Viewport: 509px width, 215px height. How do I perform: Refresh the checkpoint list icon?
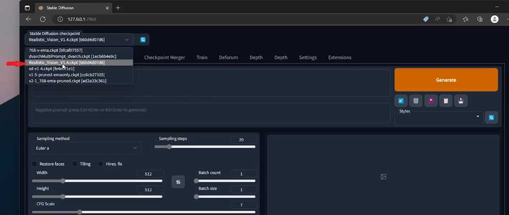click(x=143, y=40)
